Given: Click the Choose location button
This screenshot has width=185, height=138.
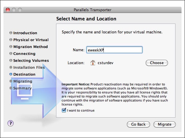Looking at the screenshot, I should coord(157,63).
